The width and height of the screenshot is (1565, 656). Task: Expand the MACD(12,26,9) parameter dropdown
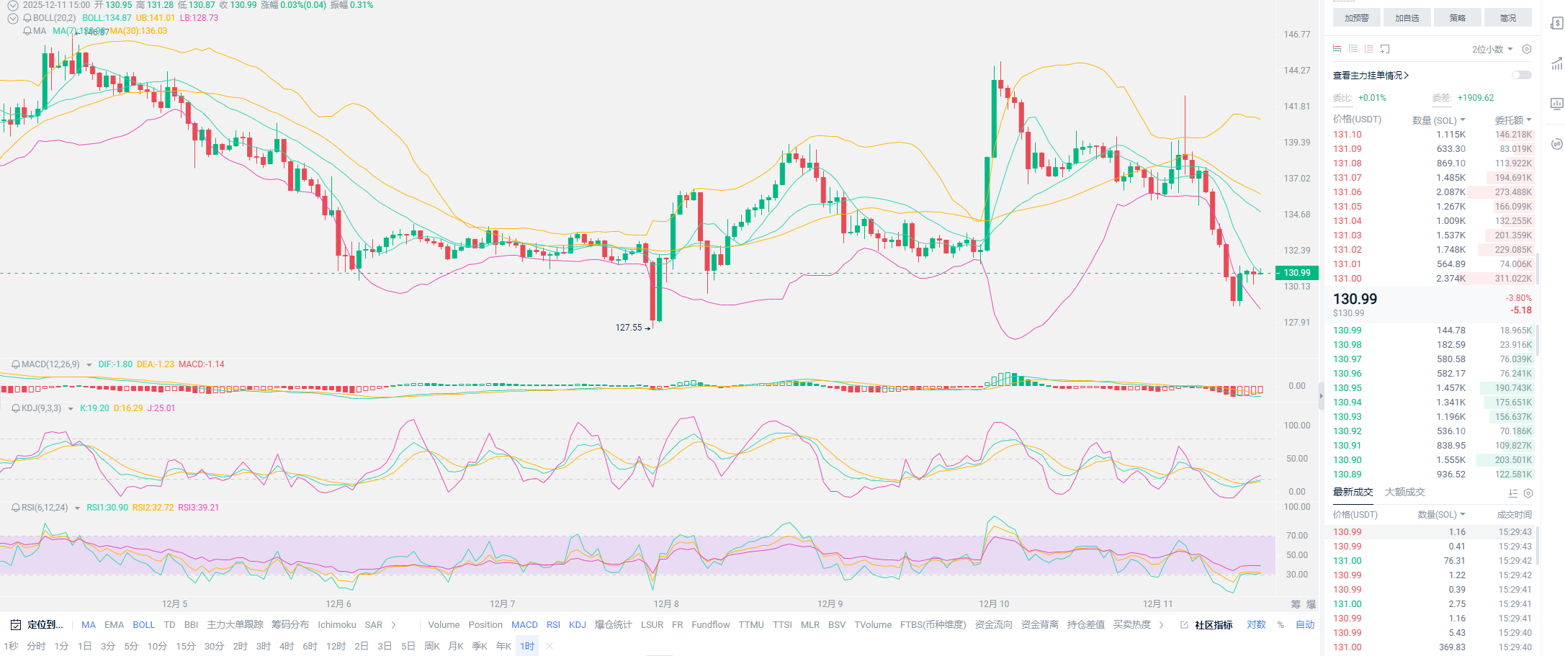tap(89, 365)
